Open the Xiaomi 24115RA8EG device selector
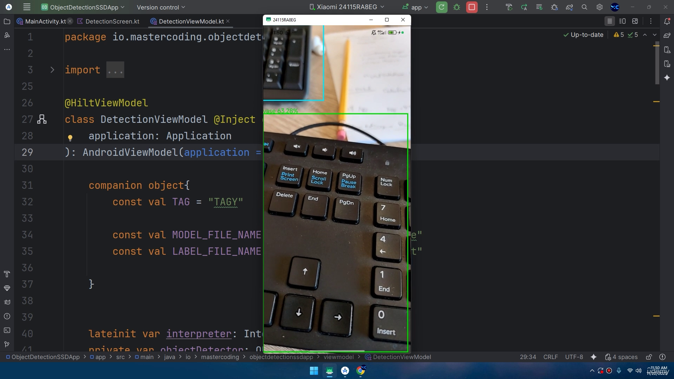 pyautogui.click(x=347, y=7)
